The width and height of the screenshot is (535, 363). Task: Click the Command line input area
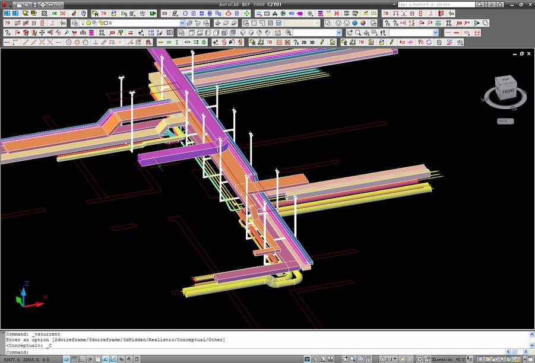(x=267, y=352)
